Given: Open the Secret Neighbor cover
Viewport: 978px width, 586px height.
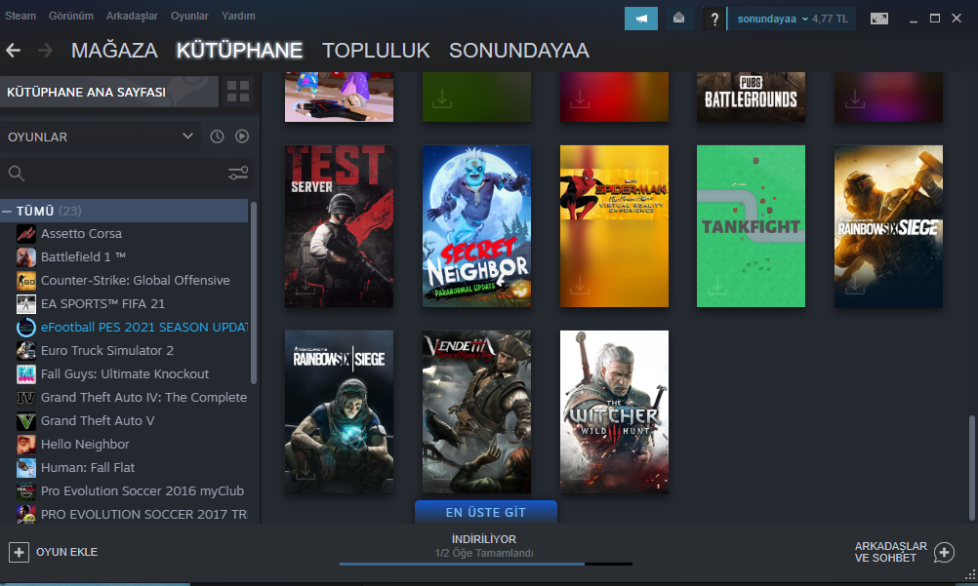Looking at the screenshot, I should 476,226.
